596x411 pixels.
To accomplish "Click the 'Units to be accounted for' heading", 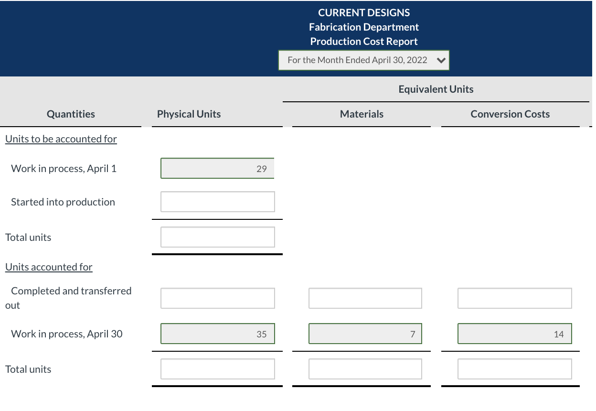I will pos(61,139).
